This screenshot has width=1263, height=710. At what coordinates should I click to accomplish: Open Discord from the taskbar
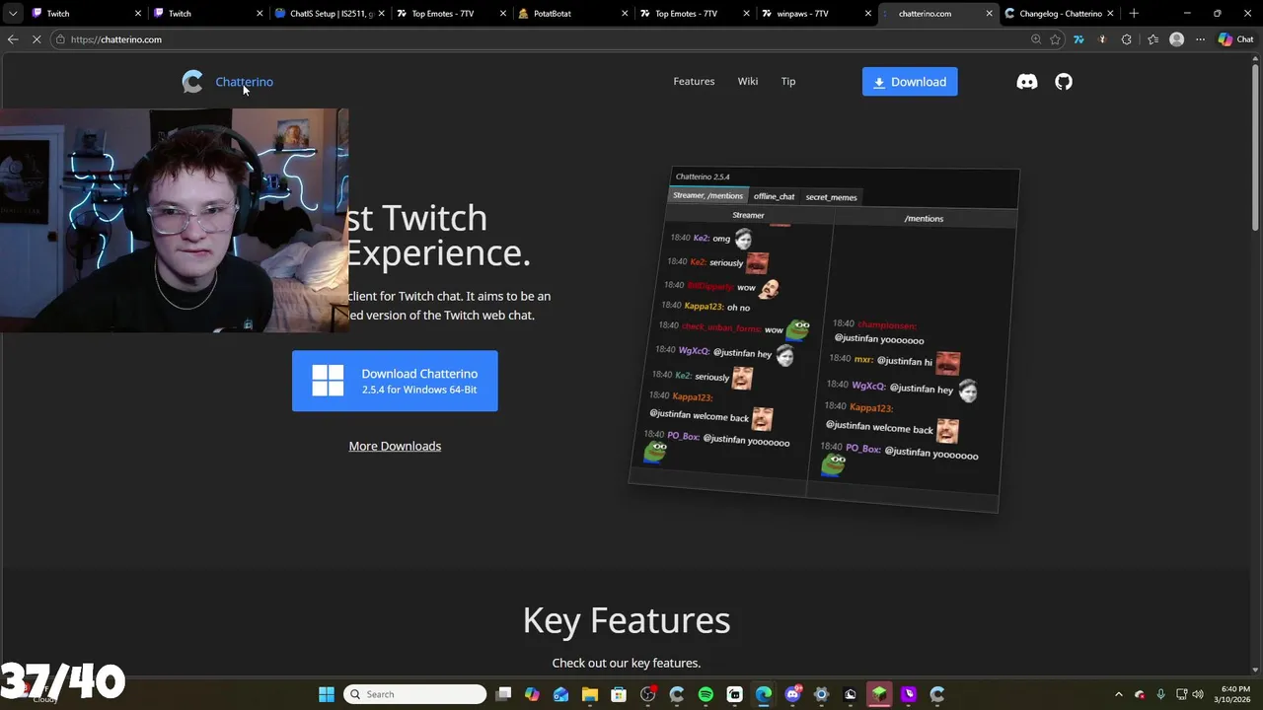point(792,694)
